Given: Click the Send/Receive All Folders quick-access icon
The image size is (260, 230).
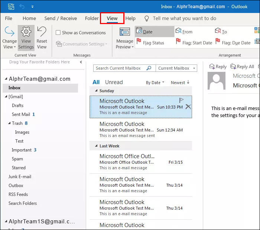Looking at the screenshot, I should click(11, 7).
